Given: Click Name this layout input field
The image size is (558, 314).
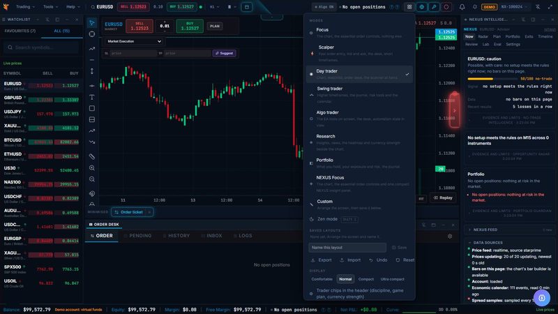Looking at the screenshot, I should pyautogui.click(x=347, y=248).
